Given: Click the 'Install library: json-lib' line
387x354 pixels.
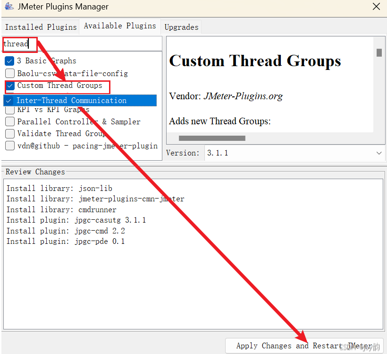Looking at the screenshot, I should click(x=59, y=189).
